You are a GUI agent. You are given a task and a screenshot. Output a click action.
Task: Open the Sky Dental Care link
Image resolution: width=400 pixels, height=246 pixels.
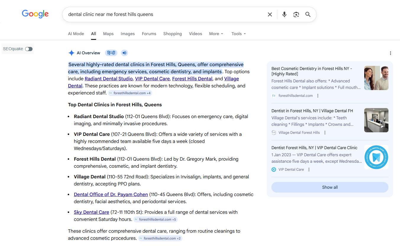click(92, 212)
